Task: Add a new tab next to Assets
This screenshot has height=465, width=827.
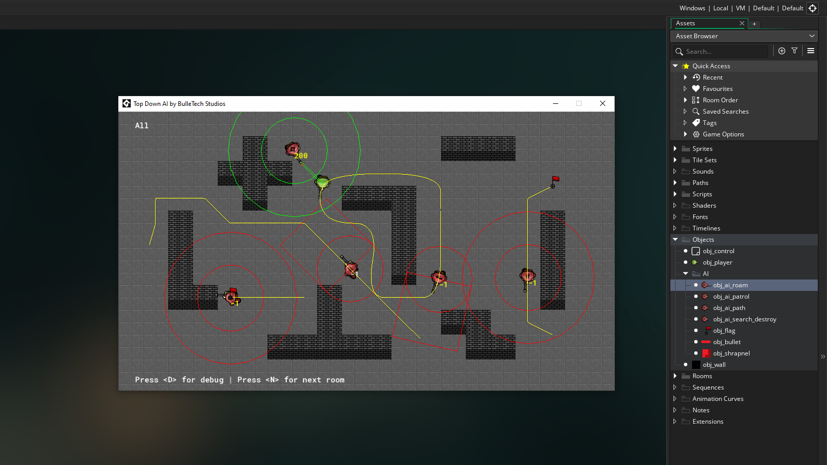Action: [754, 24]
